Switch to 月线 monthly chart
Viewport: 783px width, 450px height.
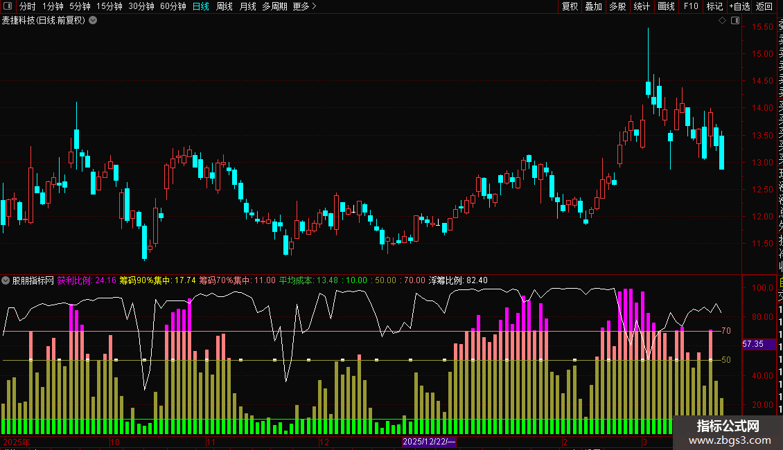tap(247, 6)
